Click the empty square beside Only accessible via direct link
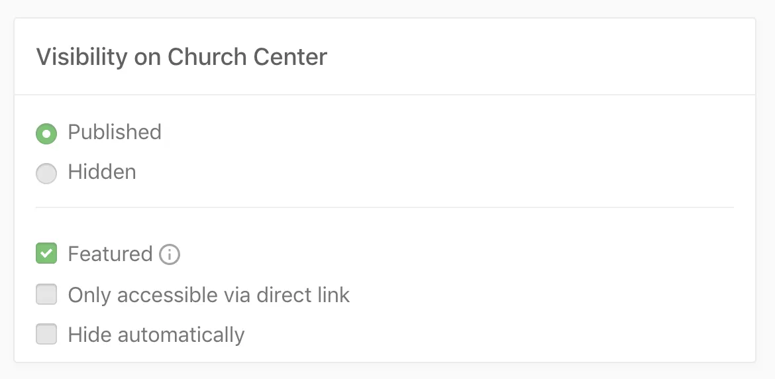Image resolution: width=775 pixels, height=379 pixels. [x=46, y=295]
